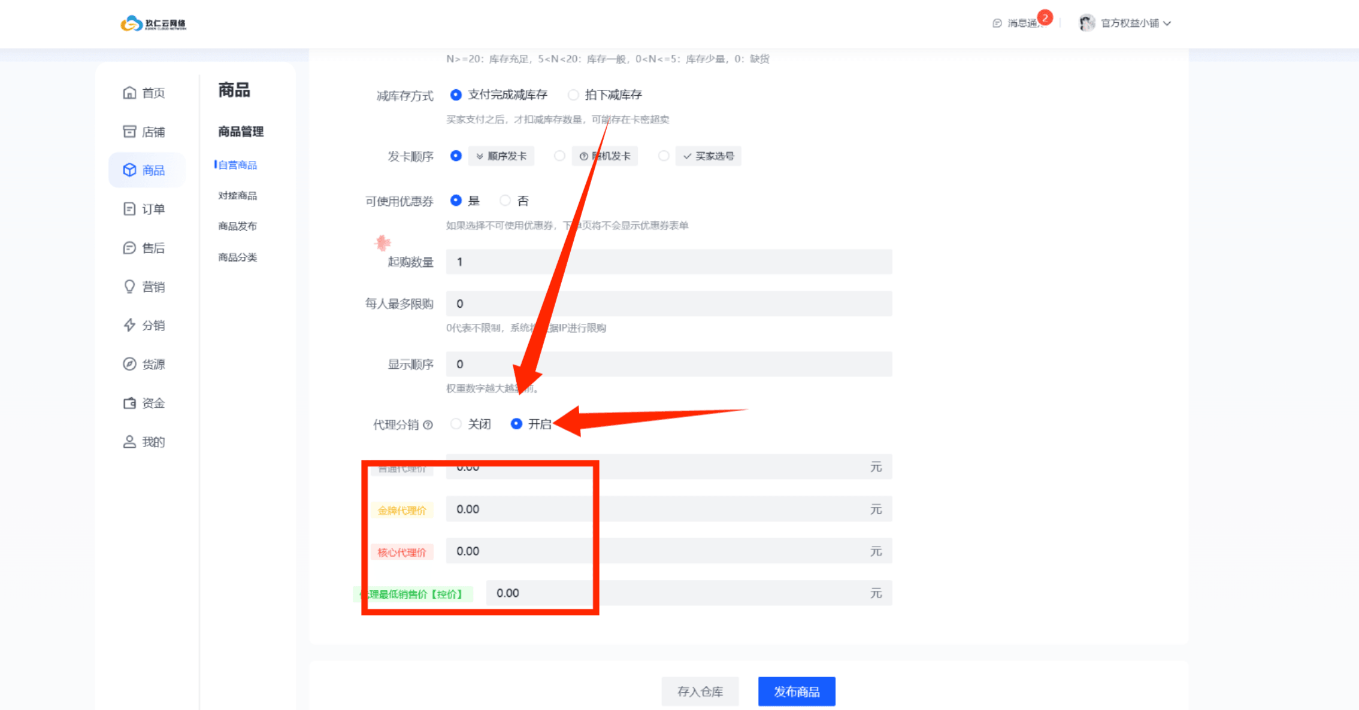Set 代理分销 to 开启
Image resolution: width=1359 pixels, height=710 pixels.
(x=516, y=424)
